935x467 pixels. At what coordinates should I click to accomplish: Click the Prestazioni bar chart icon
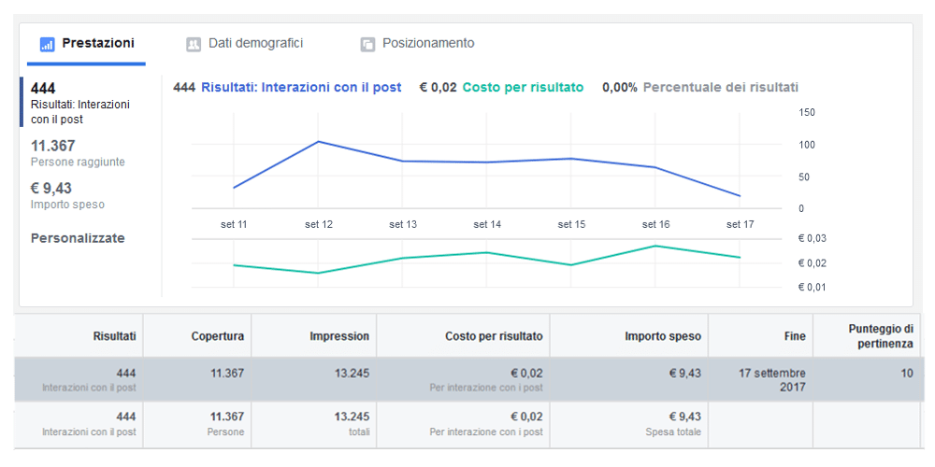[47, 44]
